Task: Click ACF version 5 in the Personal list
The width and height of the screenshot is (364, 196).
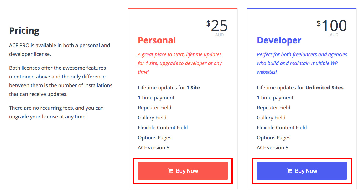Action: (x=154, y=148)
